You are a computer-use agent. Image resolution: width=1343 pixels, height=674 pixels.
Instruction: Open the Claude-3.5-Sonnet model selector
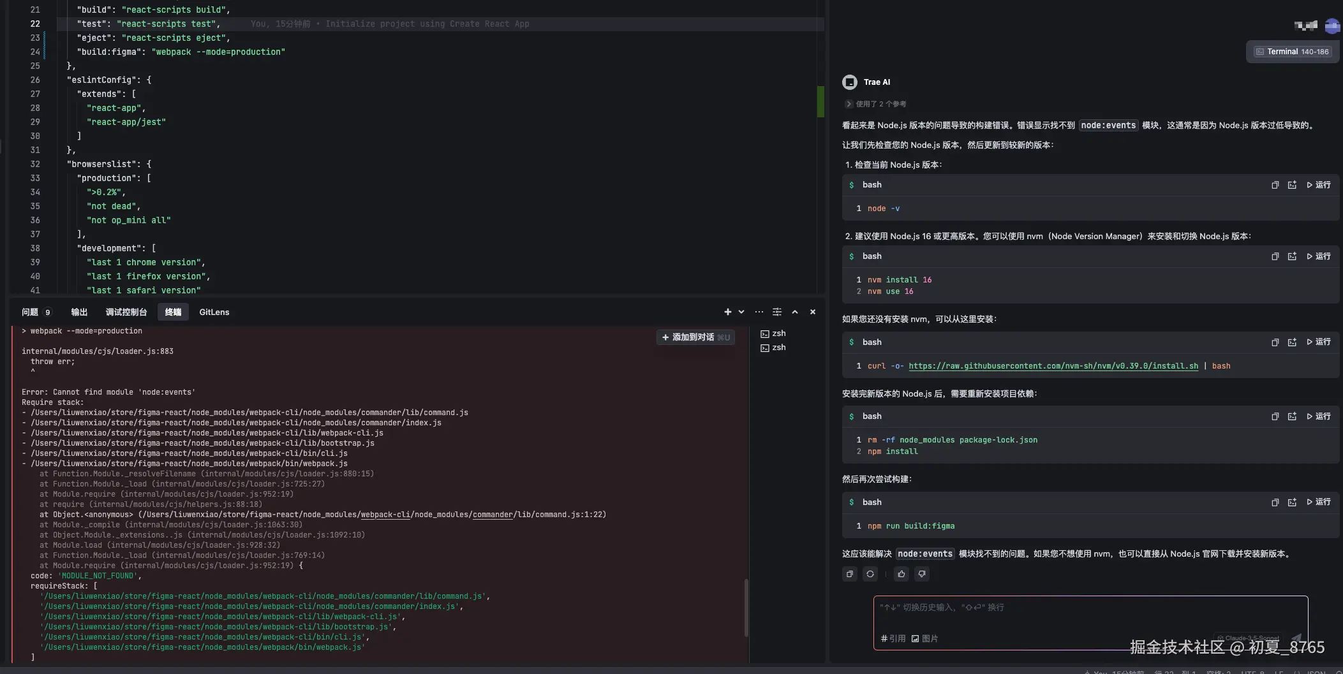click(x=1248, y=638)
